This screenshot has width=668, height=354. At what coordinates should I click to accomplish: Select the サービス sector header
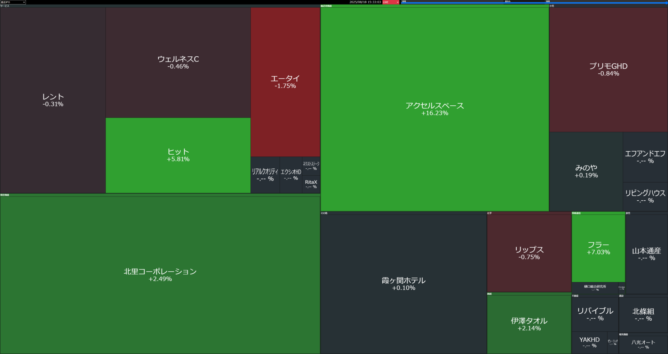point(160,6)
